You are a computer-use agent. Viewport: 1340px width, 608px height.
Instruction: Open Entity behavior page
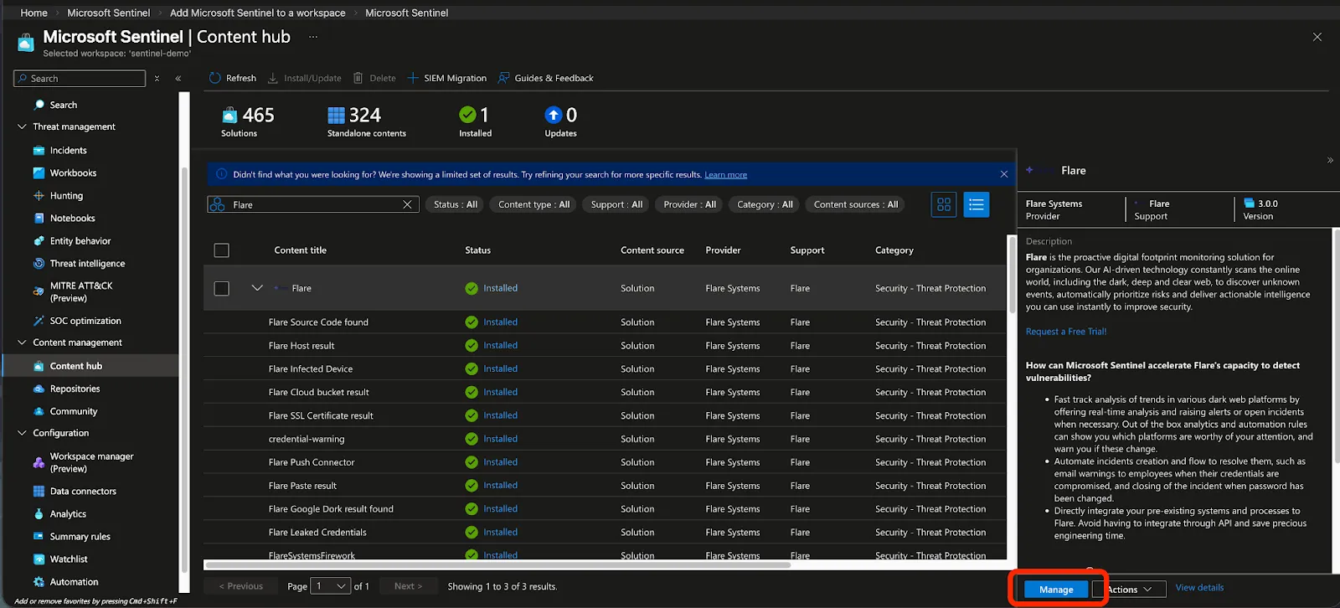click(x=80, y=241)
